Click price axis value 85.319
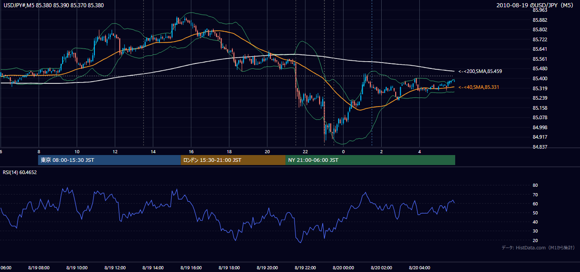This screenshot has height=272, width=580. click(540, 88)
